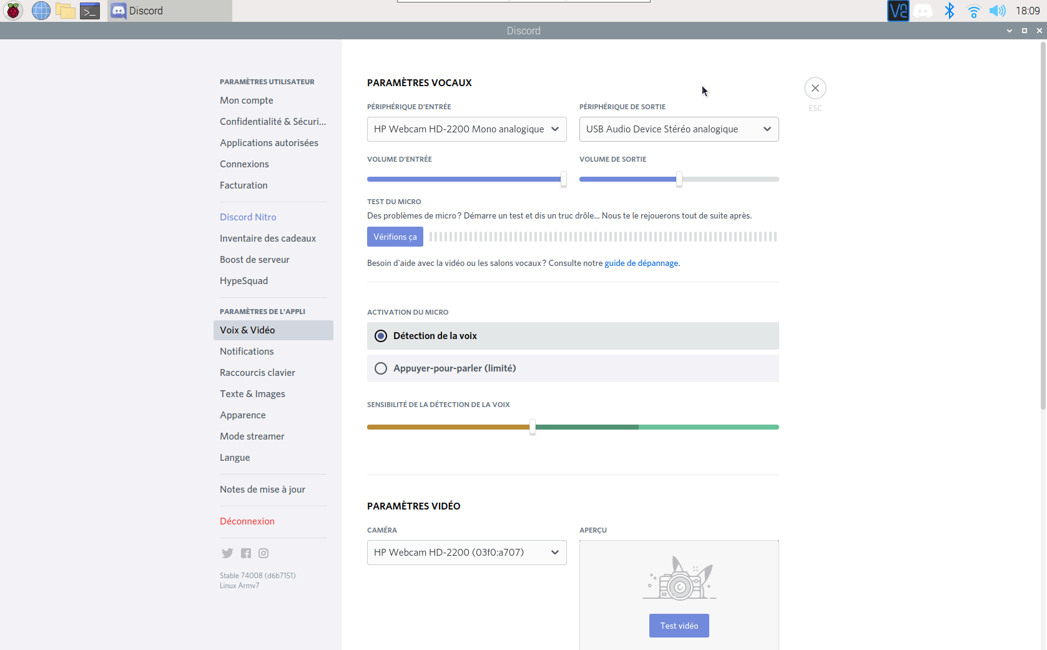Open the Raspberry Pi main menu

point(13,11)
